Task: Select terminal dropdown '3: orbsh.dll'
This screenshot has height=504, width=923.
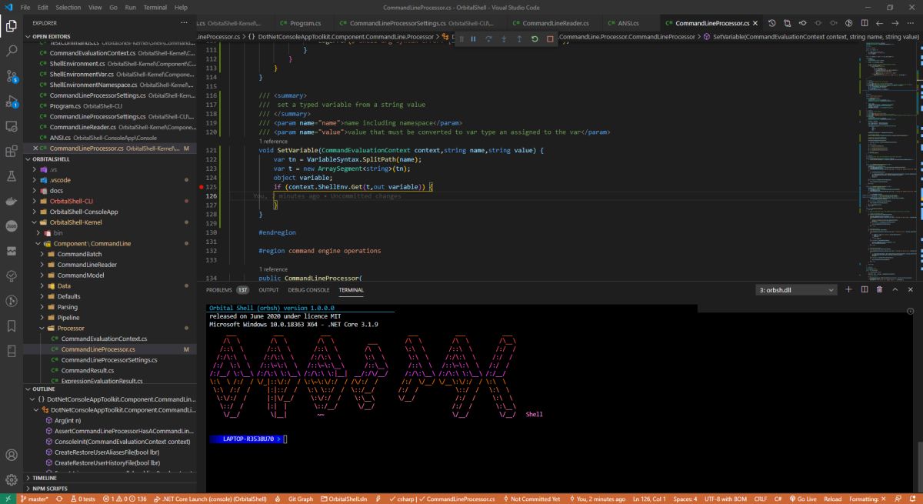Action: (x=795, y=290)
